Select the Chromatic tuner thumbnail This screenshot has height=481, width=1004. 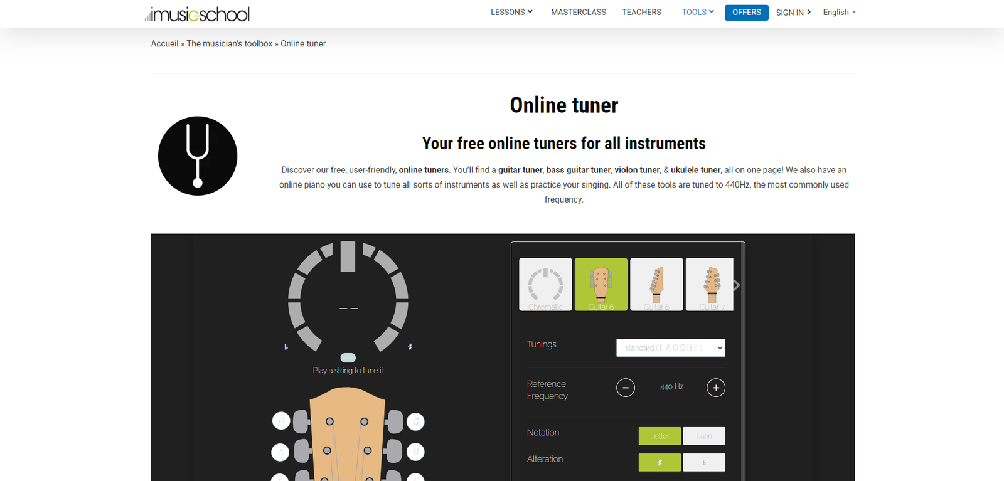[x=545, y=284]
